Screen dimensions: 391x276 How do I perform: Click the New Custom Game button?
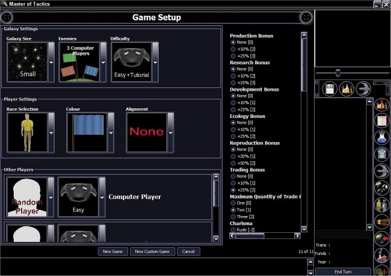pyautogui.click(x=152, y=251)
